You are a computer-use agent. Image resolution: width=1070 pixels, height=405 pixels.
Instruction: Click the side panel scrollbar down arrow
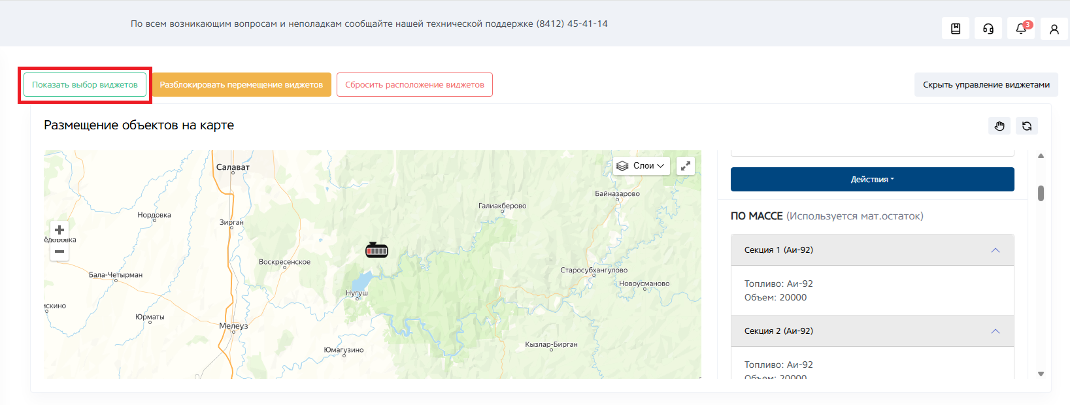(1041, 374)
